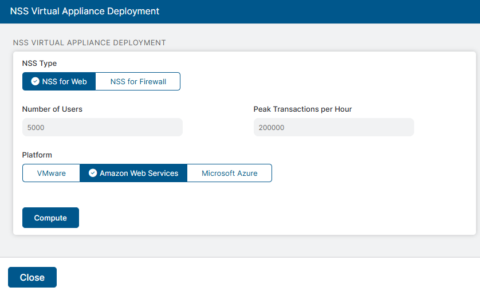Image resolution: width=480 pixels, height=295 pixels.
Task: Click the NSS Virtual Appliance Deployment title text
Action: [85, 11]
